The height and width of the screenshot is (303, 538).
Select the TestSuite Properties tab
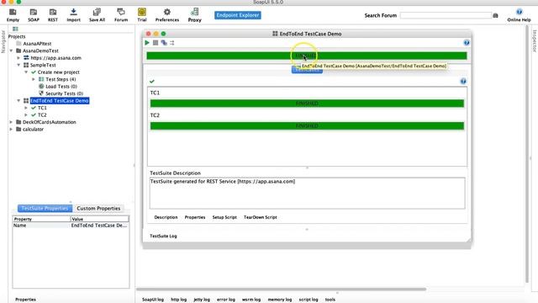click(45, 208)
